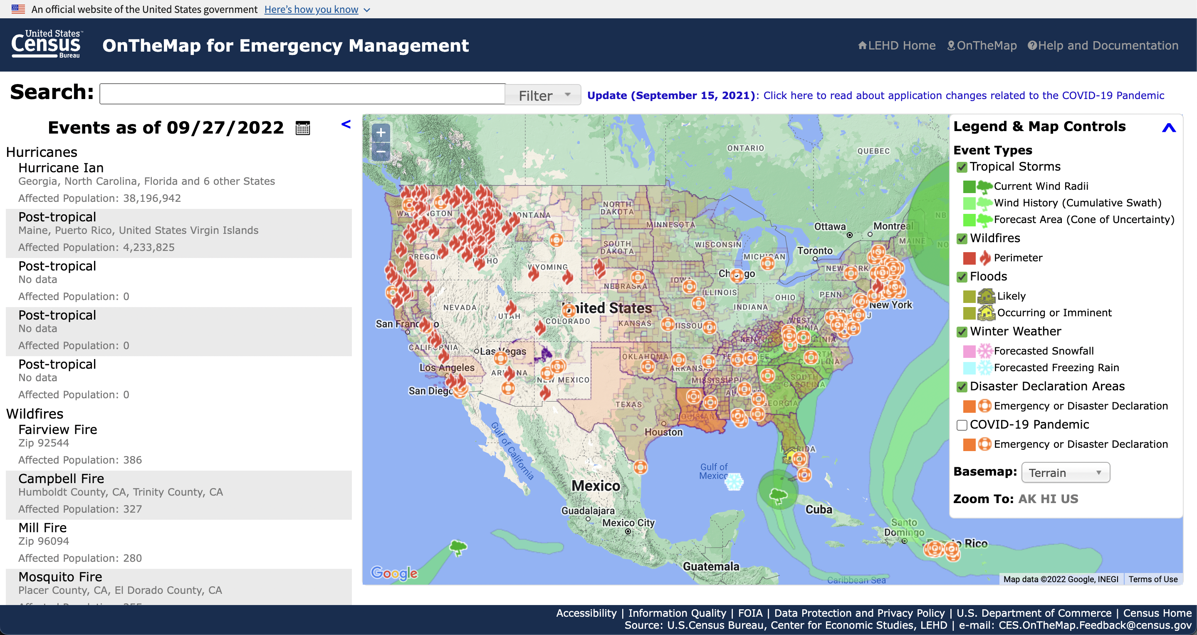Click the US flag icon in banner
Screen dimensions: 1197x635
click(18, 9)
